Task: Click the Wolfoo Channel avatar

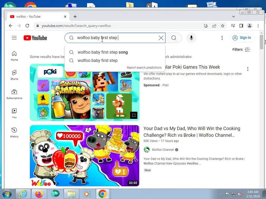Action: point(147,150)
